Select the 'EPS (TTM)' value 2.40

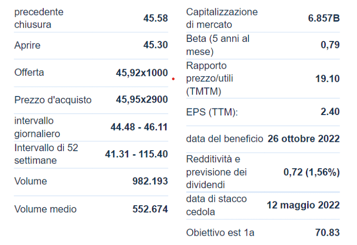(x=330, y=112)
